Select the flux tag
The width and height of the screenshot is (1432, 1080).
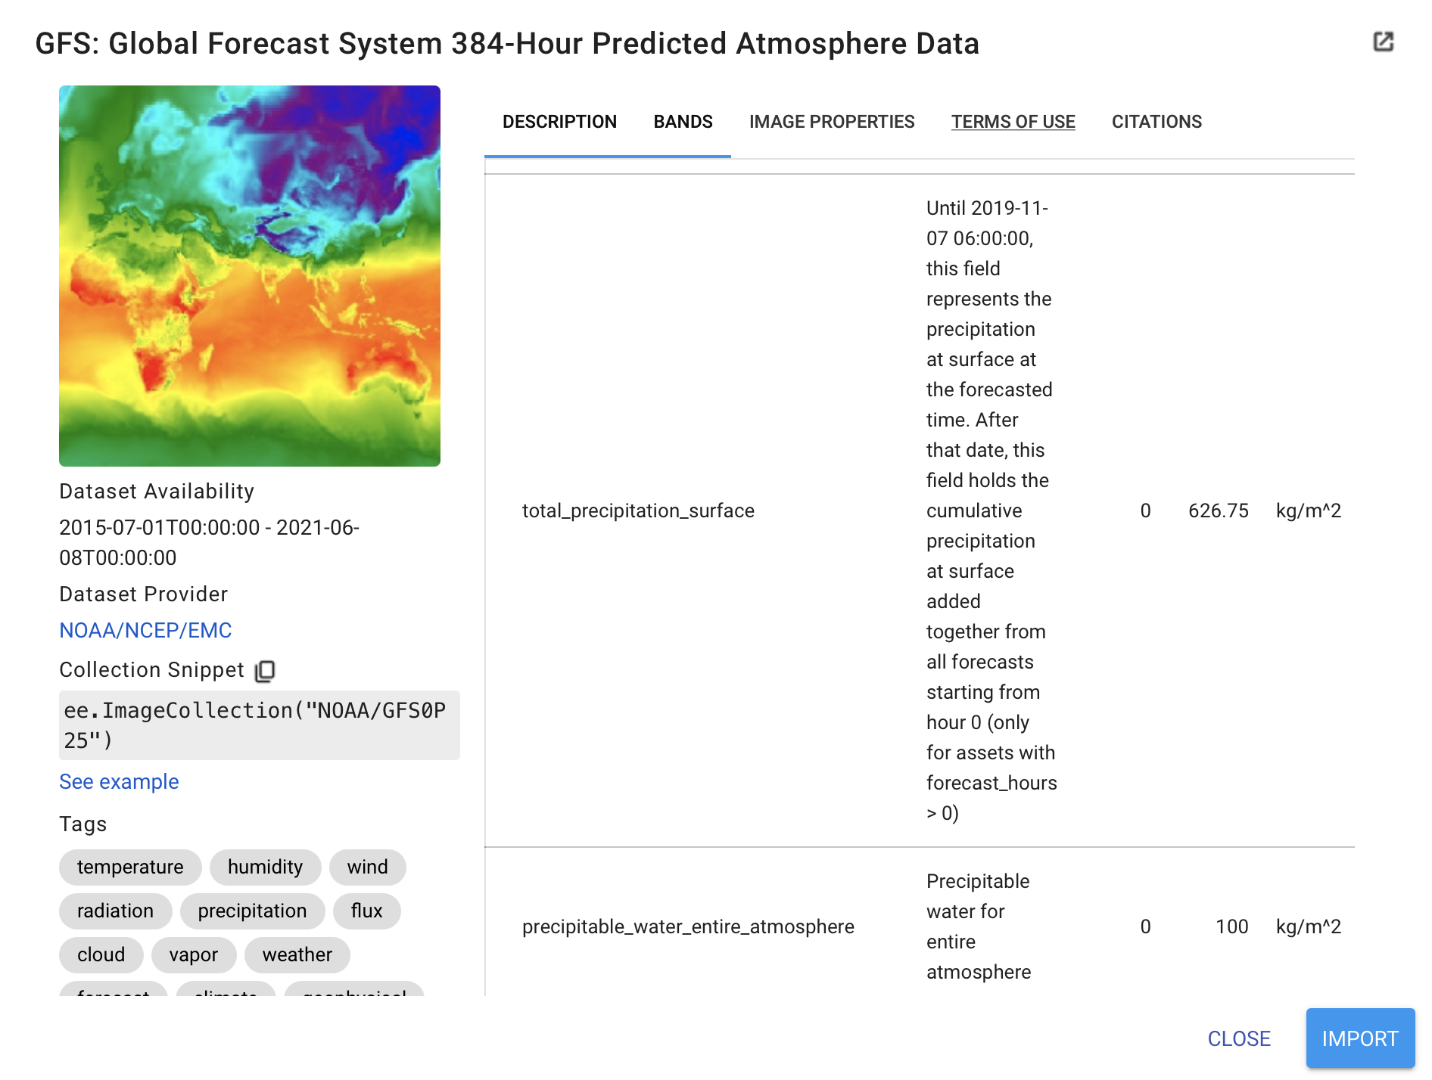click(x=366, y=911)
